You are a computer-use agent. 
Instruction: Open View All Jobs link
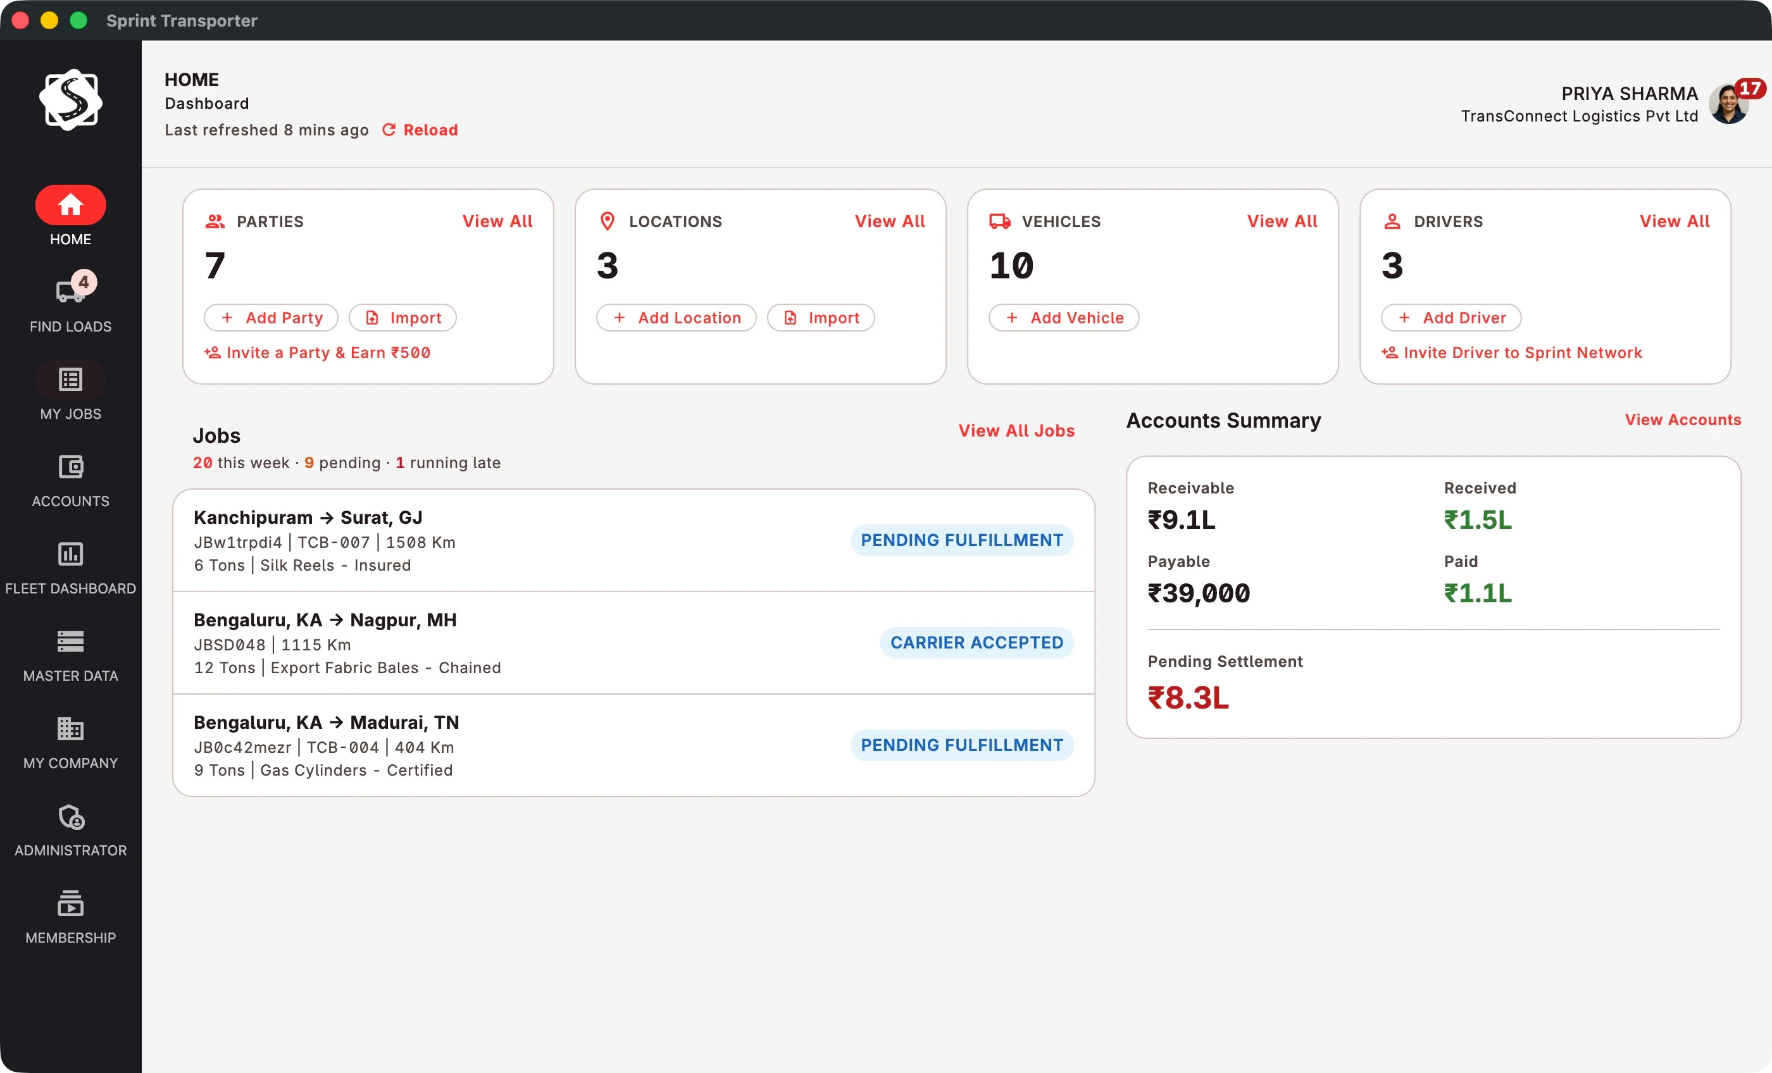1016,431
